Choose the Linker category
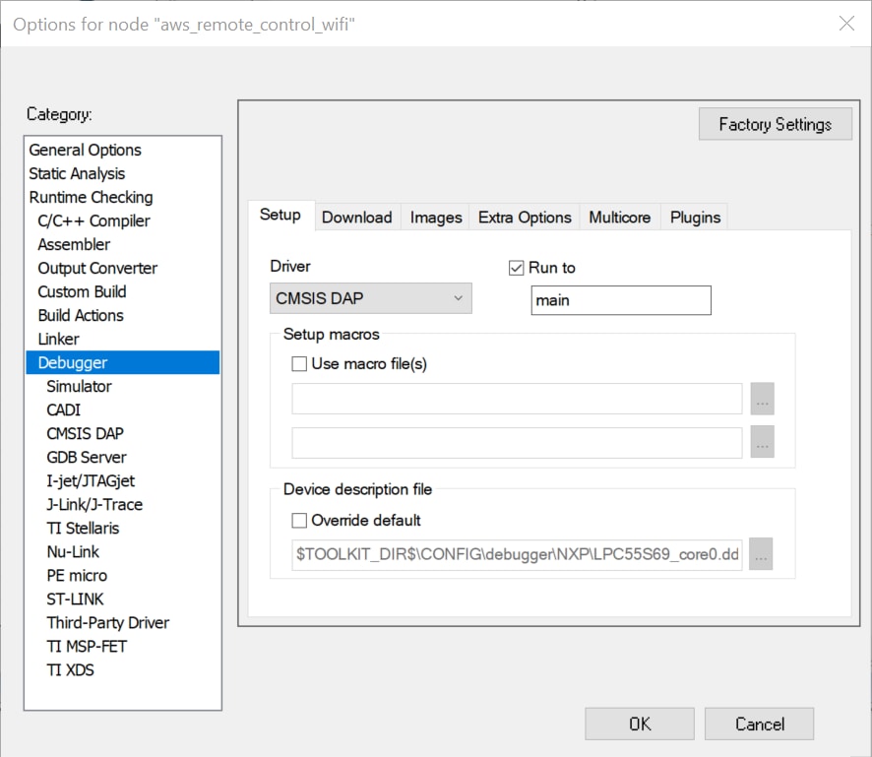Image resolution: width=872 pixels, height=757 pixels. tap(58, 339)
